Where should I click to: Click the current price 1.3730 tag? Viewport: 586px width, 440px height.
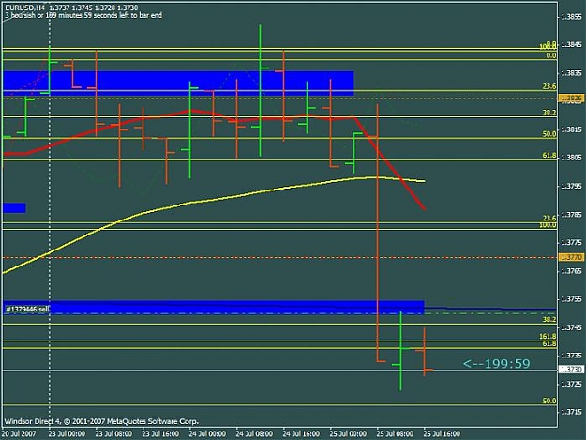(x=571, y=370)
